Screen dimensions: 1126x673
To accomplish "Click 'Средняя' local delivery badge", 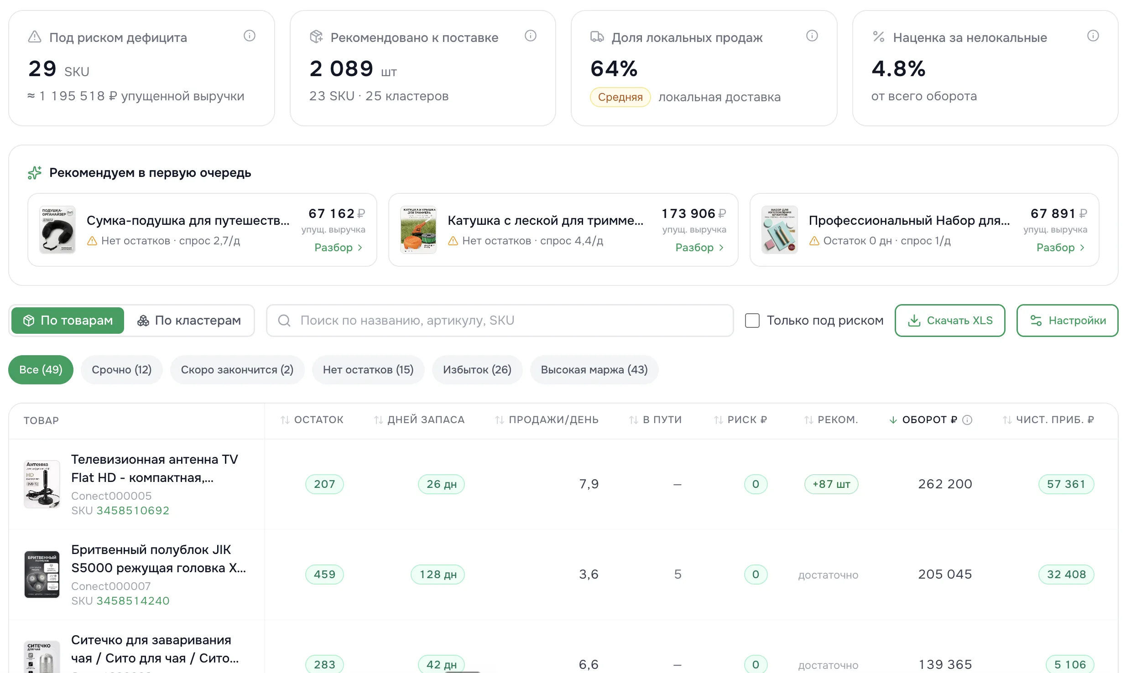I will click(x=620, y=97).
